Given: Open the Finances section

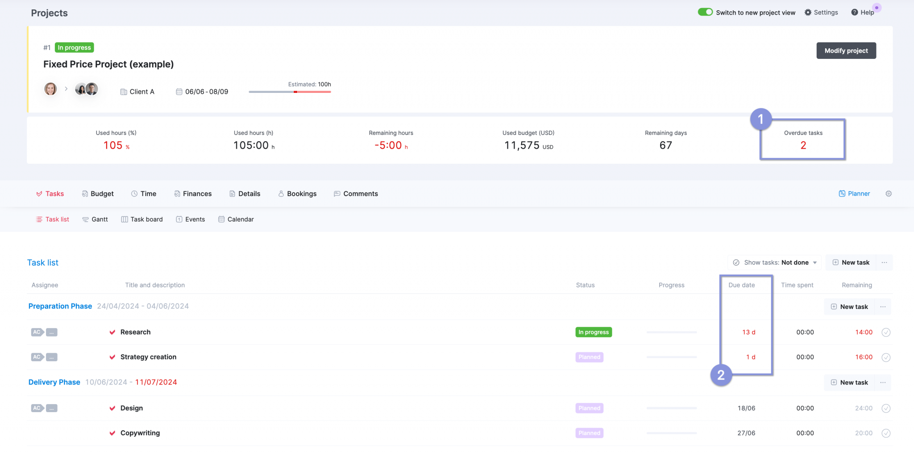Looking at the screenshot, I should click(x=193, y=193).
